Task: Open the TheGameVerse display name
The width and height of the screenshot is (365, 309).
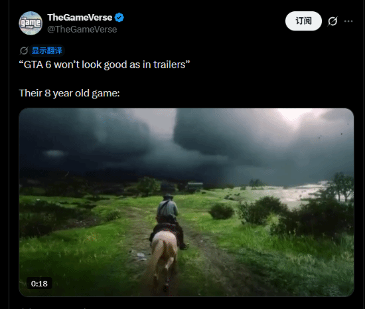Action: click(80, 17)
